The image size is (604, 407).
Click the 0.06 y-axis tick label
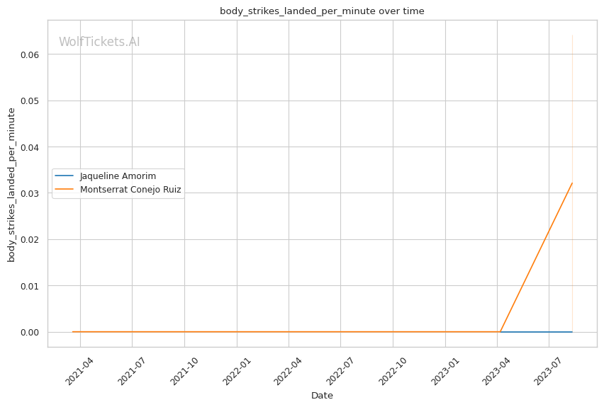coord(30,55)
